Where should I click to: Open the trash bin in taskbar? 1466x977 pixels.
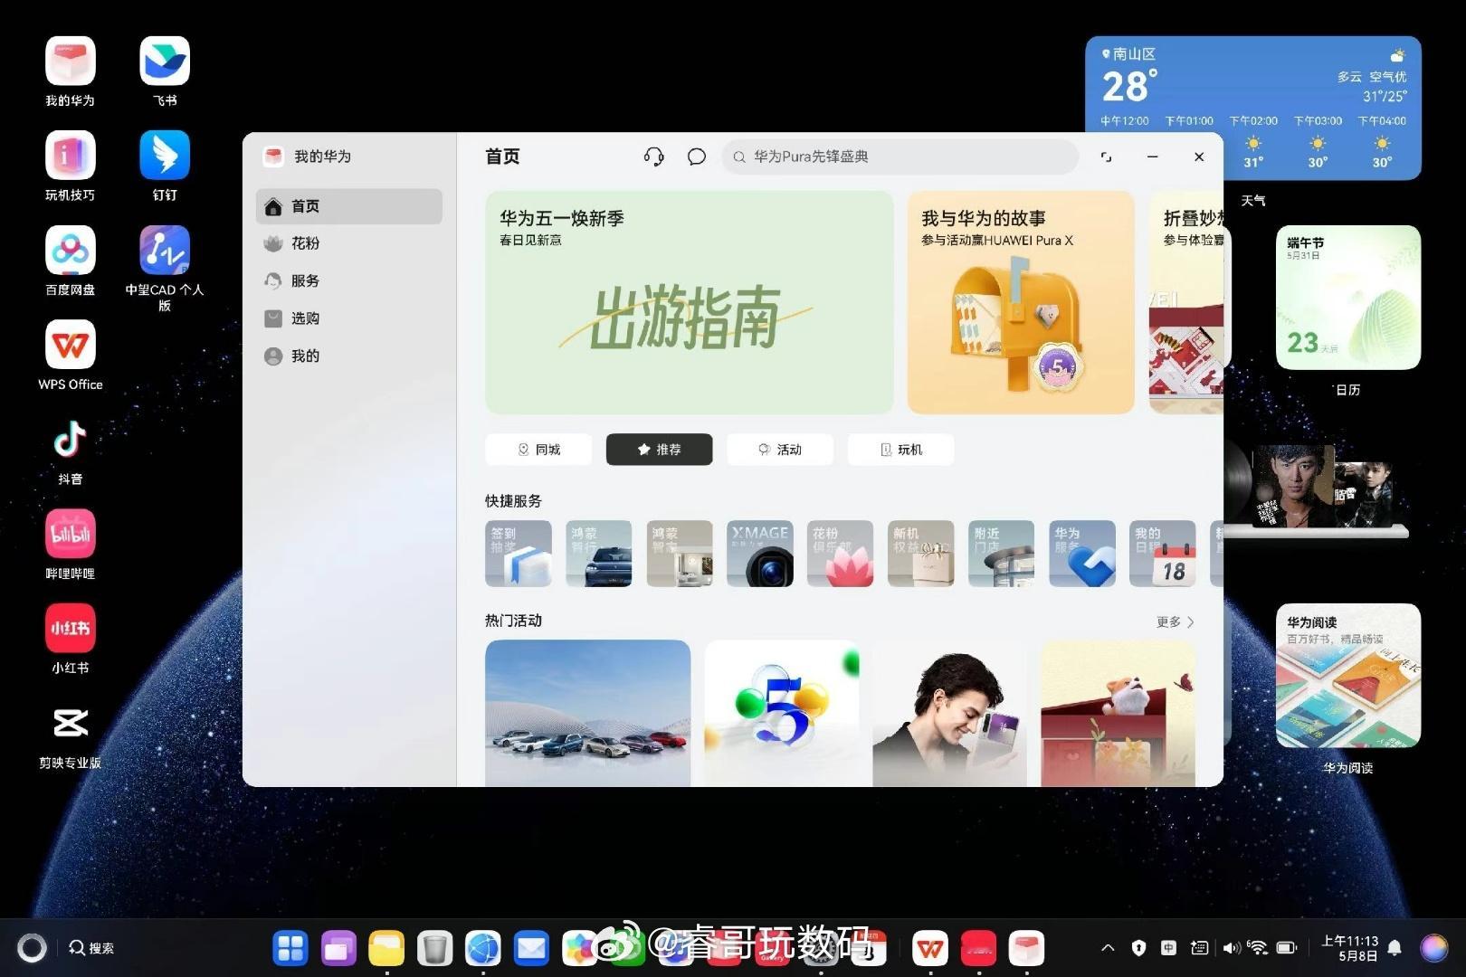(434, 948)
